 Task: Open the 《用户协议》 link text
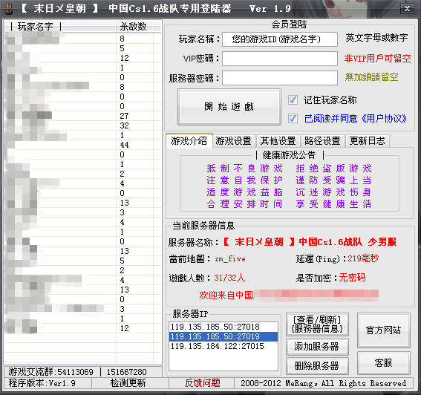[384, 118]
